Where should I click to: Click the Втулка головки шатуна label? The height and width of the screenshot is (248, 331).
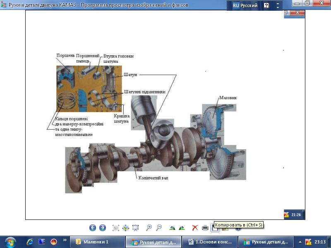pyautogui.click(x=118, y=59)
